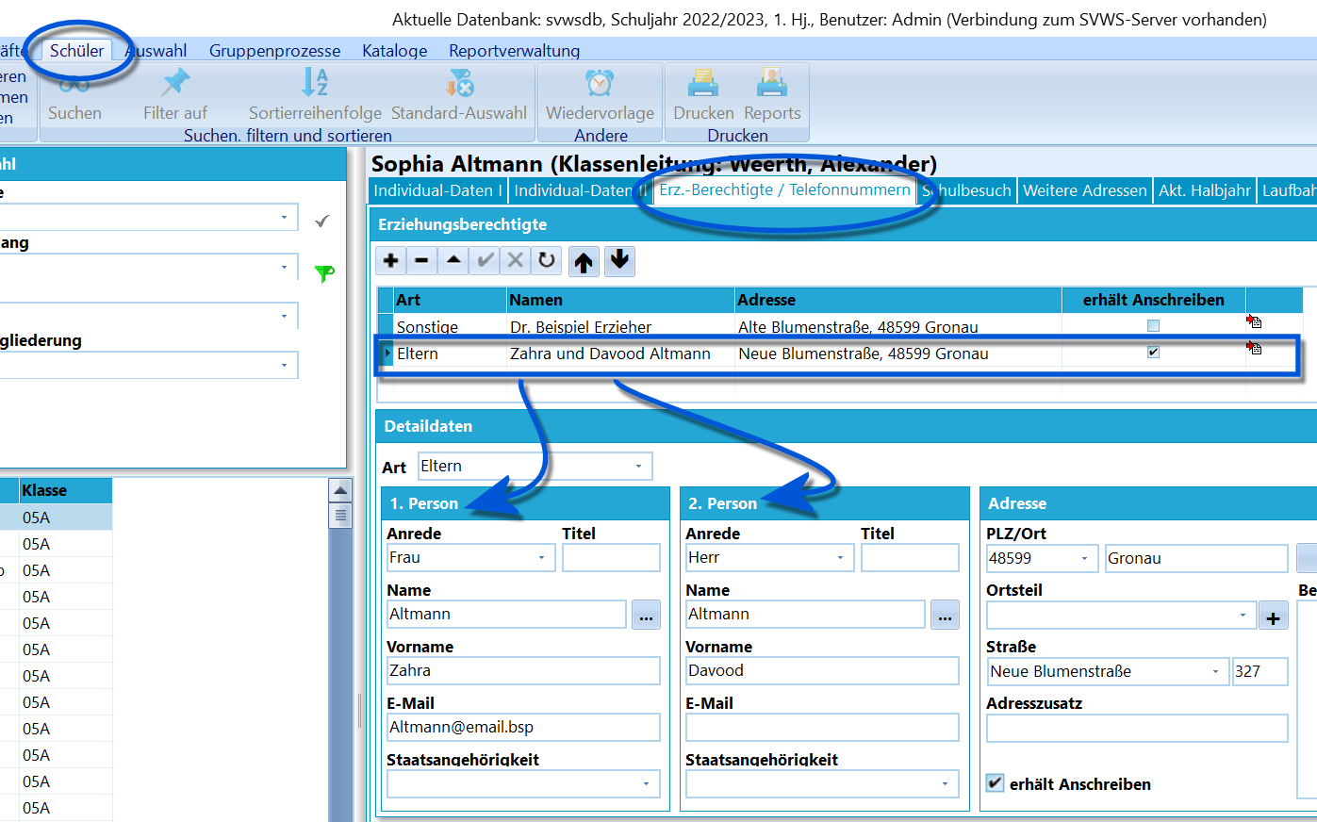
Task: Uncheck erhält Anschreiben under Adresse
Action: 995,783
